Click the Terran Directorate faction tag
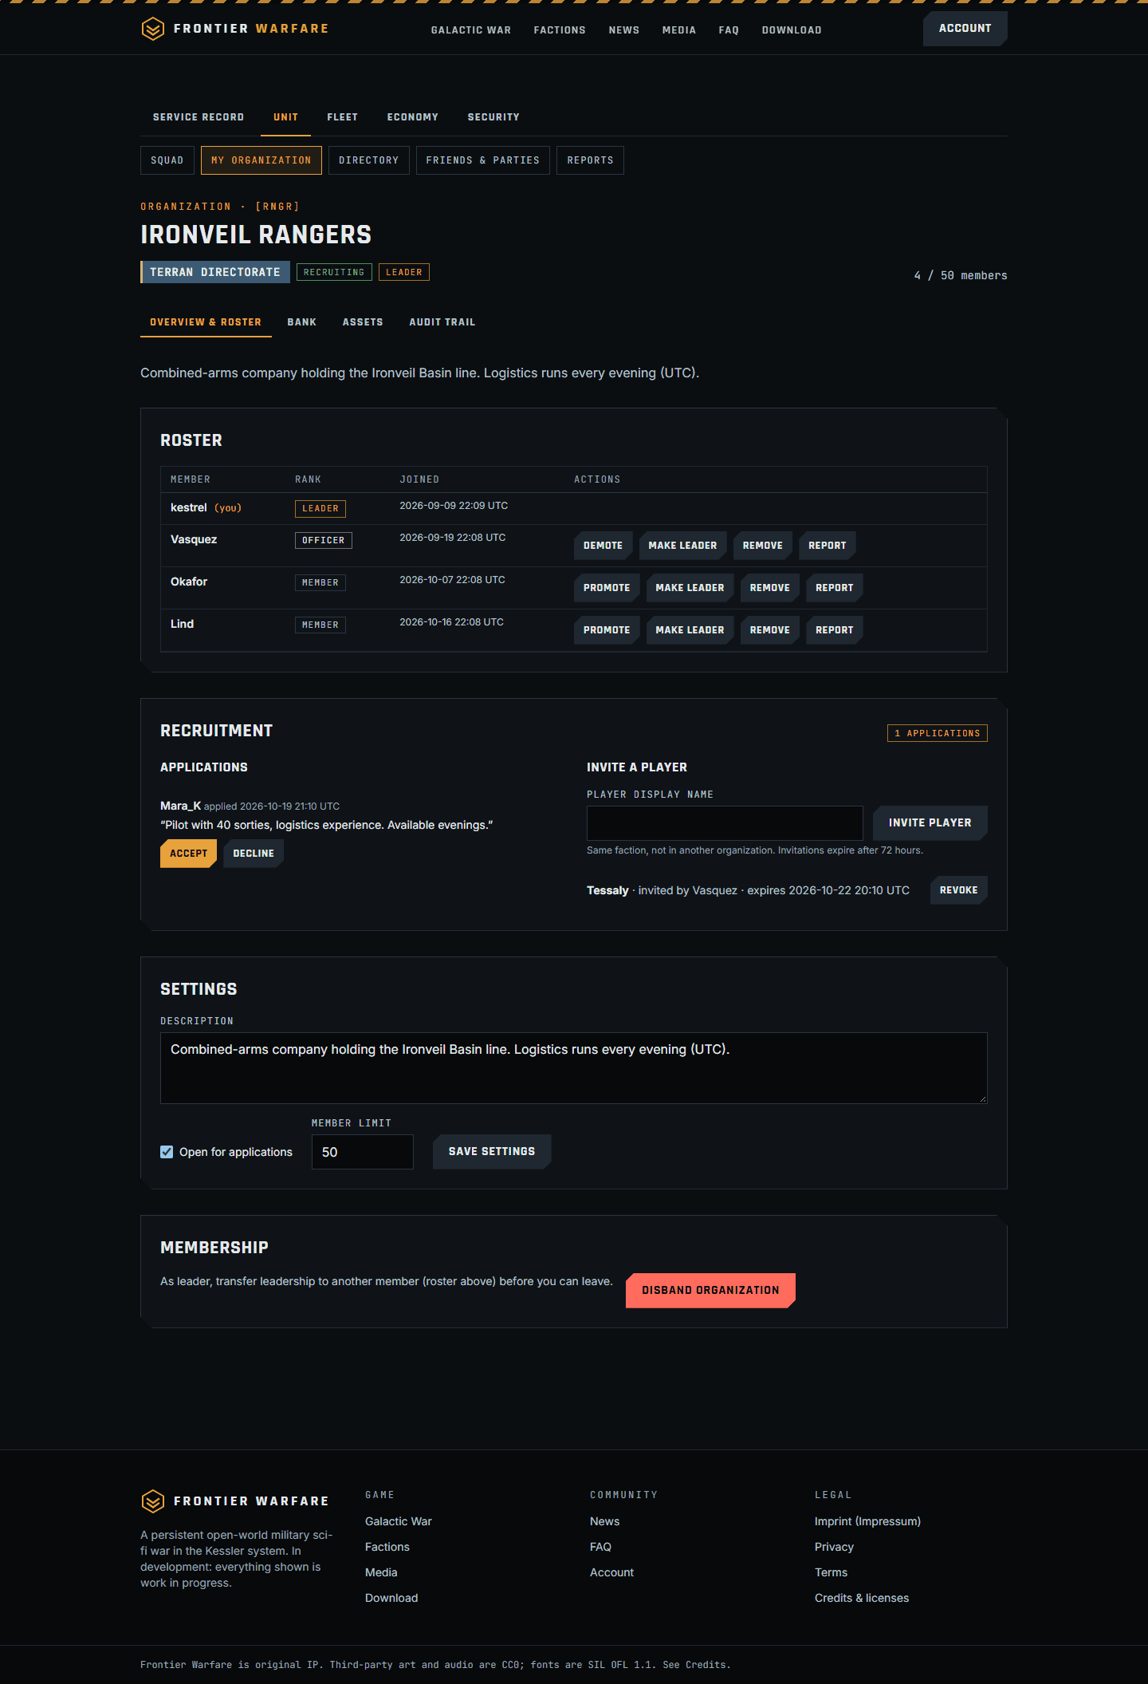 point(215,272)
